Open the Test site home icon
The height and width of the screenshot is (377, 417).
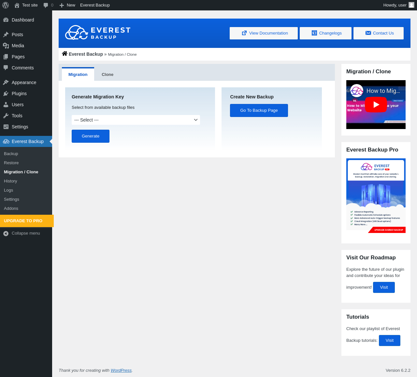[x=17, y=5]
